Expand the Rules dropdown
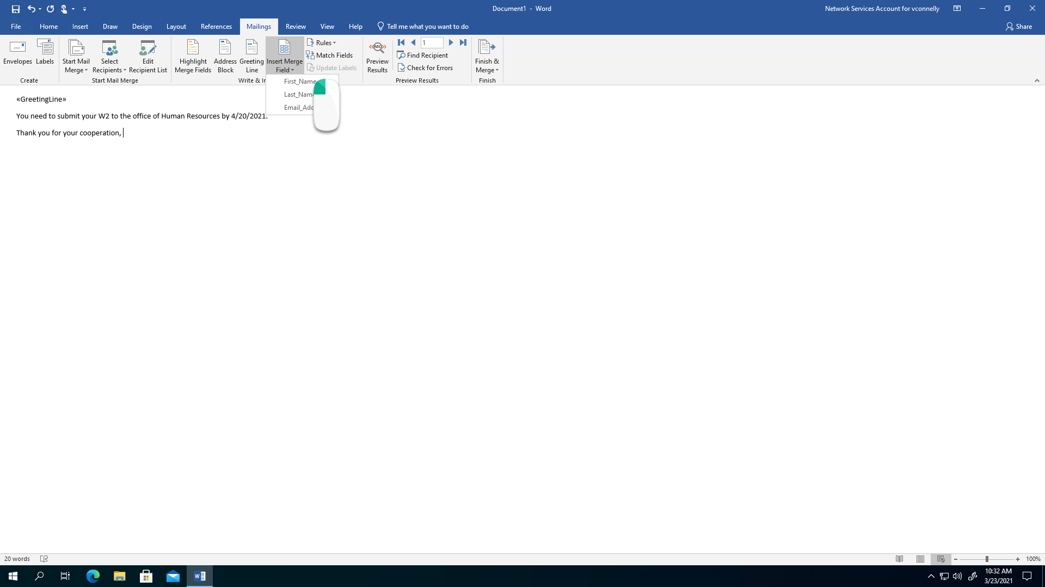 322,42
